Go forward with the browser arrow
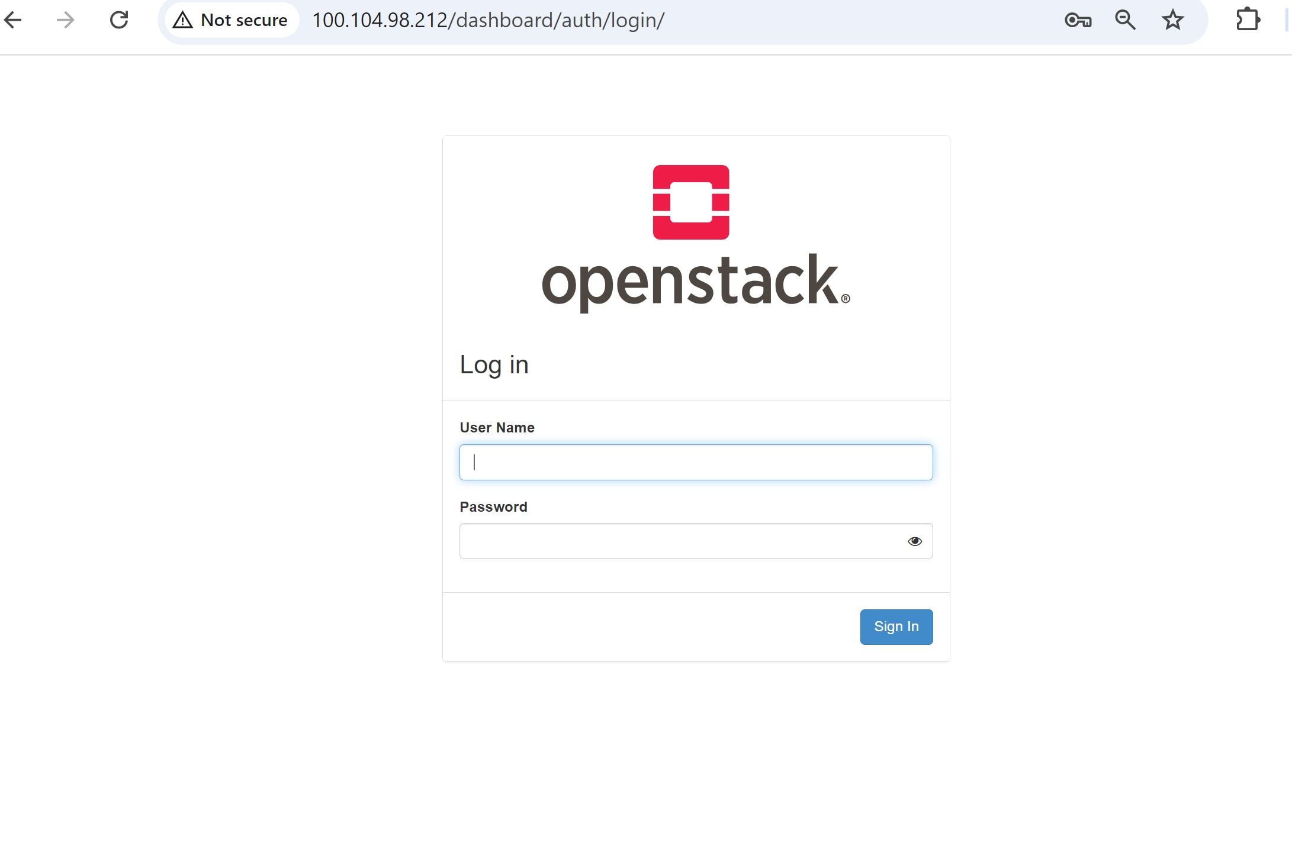Viewport: 1292px width, 843px height. [65, 20]
